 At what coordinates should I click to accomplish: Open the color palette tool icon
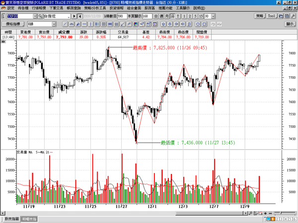[136, 24]
